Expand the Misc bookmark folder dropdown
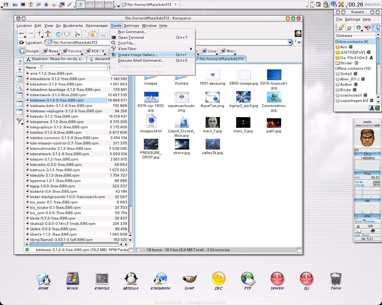Viewport: 382px width, 305px height. pos(227,51)
